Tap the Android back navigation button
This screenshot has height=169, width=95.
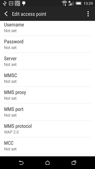21,163
